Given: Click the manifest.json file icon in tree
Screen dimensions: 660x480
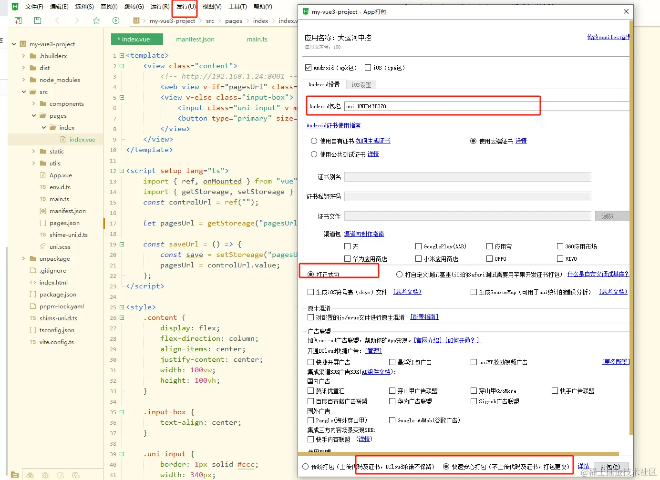Looking at the screenshot, I should tap(43, 211).
